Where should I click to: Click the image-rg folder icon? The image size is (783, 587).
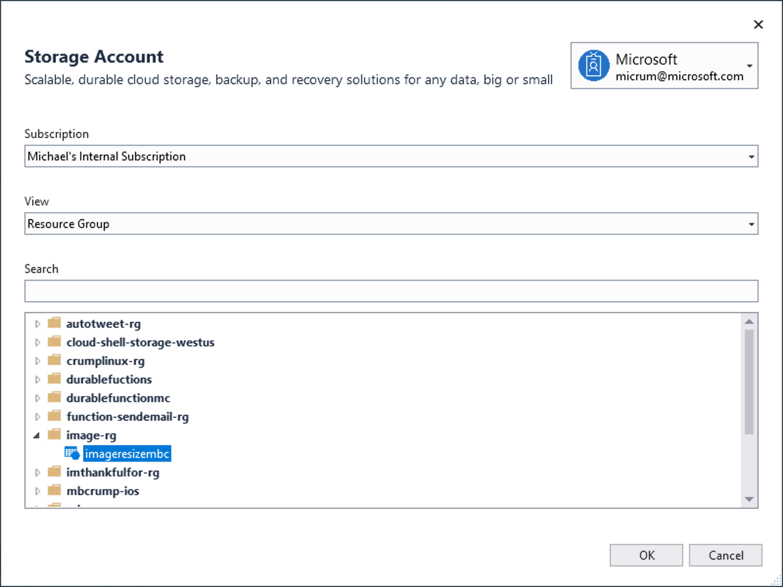[x=54, y=435]
